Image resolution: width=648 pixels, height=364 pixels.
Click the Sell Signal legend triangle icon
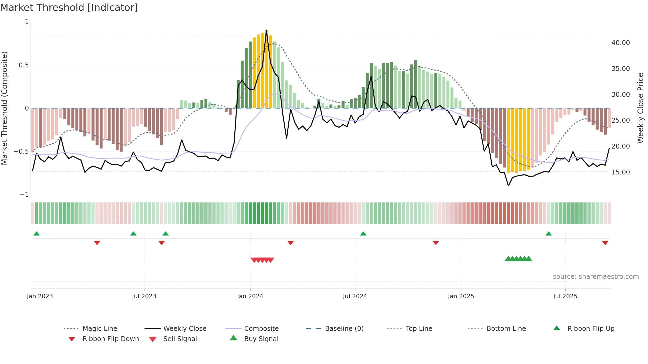click(x=153, y=339)
